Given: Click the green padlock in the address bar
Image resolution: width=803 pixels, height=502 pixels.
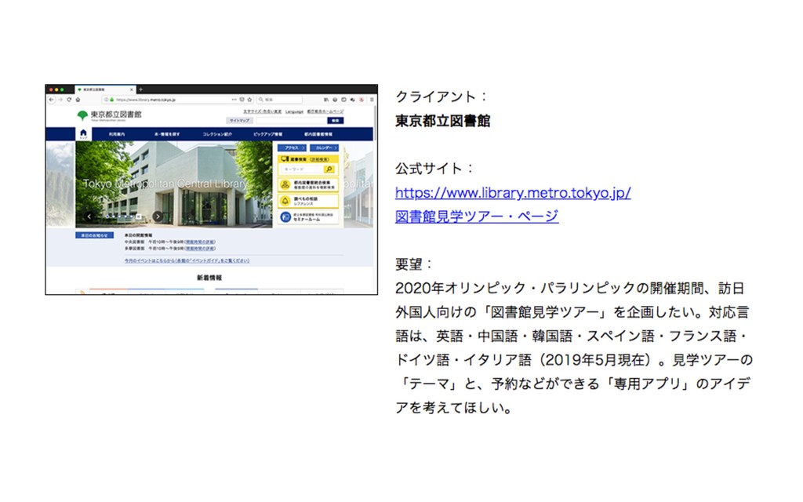Looking at the screenshot, I should coord(111,100).
